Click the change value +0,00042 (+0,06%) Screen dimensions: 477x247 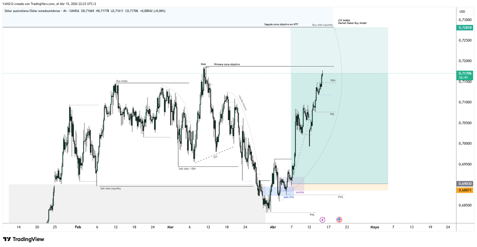coord(152,11)
